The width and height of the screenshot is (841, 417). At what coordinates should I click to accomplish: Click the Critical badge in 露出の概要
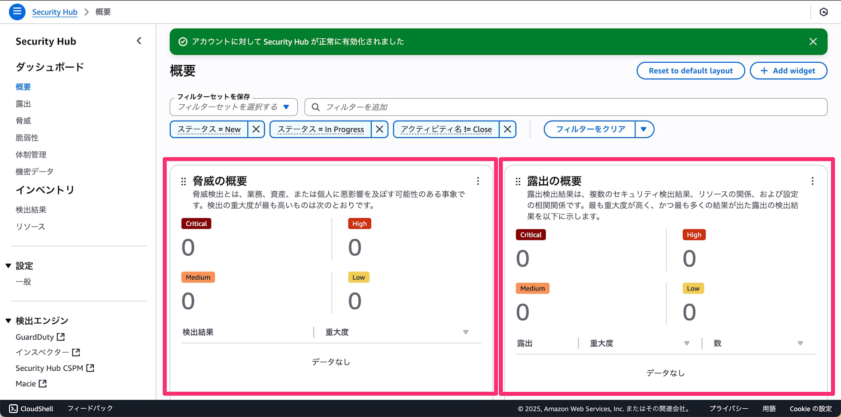click(531, 235)
